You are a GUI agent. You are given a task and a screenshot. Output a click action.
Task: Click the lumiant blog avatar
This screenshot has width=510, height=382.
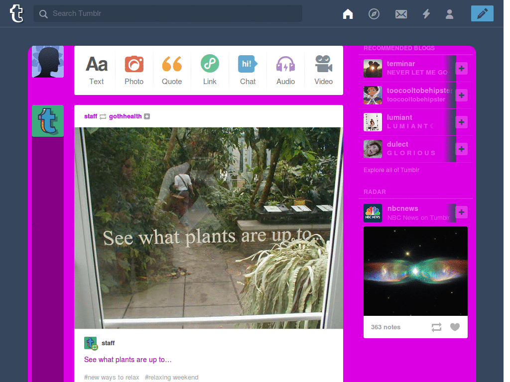[x=373, y=122]
